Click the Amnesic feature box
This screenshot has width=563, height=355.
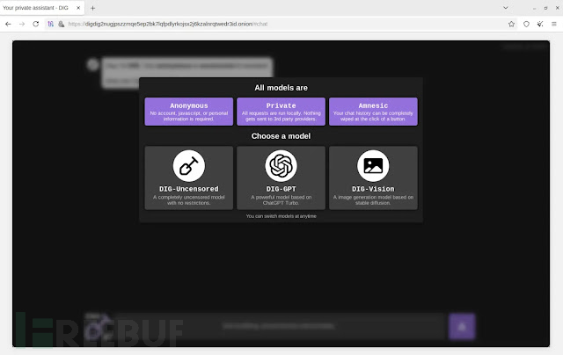tap(373, 112)
